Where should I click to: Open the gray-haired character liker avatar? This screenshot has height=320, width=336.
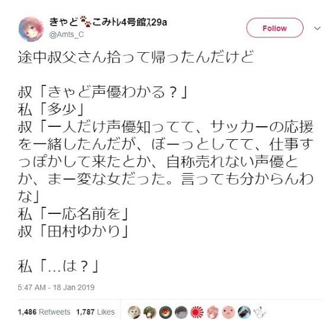pos(181,312)
